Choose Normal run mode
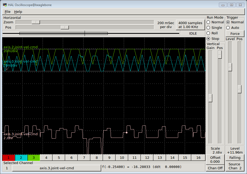This screenshot has height=174, width=247. click(208, 22)
